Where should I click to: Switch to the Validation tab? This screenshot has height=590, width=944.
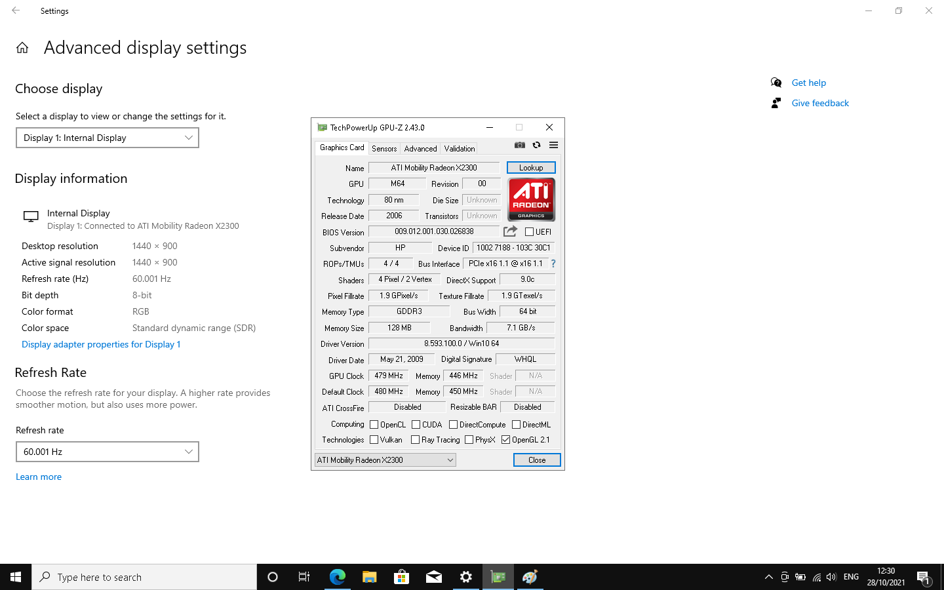460,149
